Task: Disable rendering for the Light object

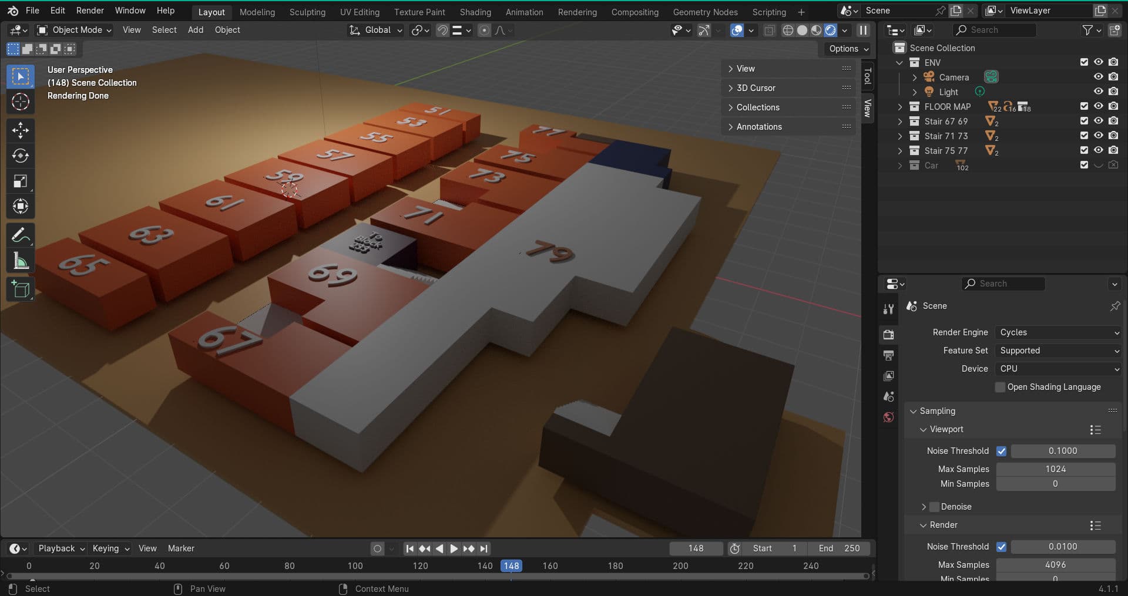Action: tap(1113, 92)
